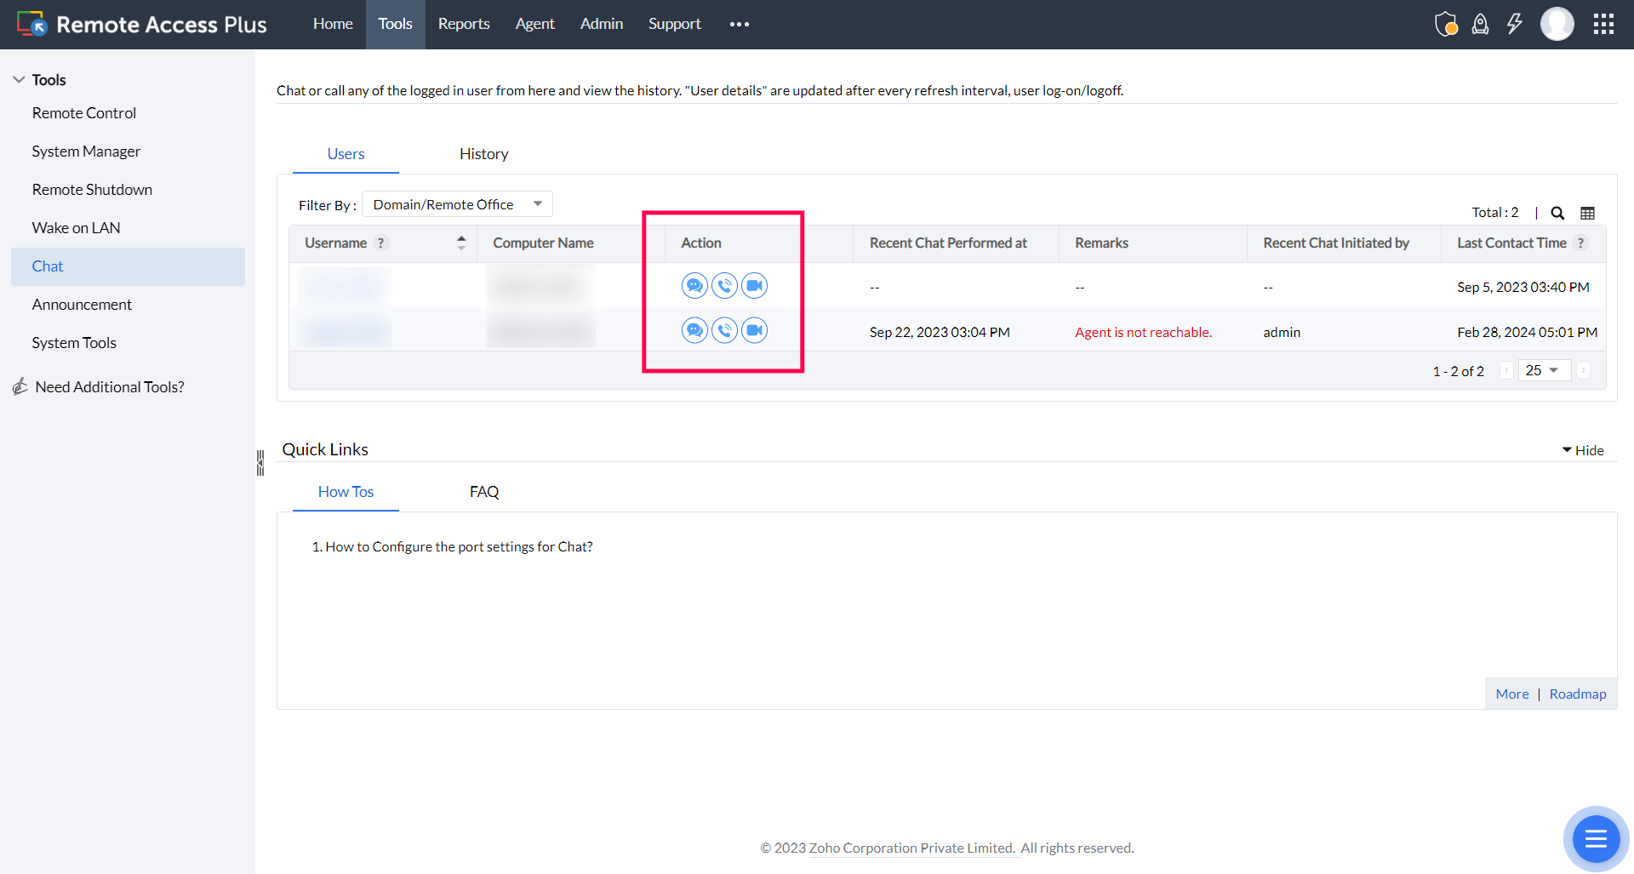The width and height of the screenshot is (1634, 874).
Task: Open the apps grid menu
Action: click(1604, 24)
